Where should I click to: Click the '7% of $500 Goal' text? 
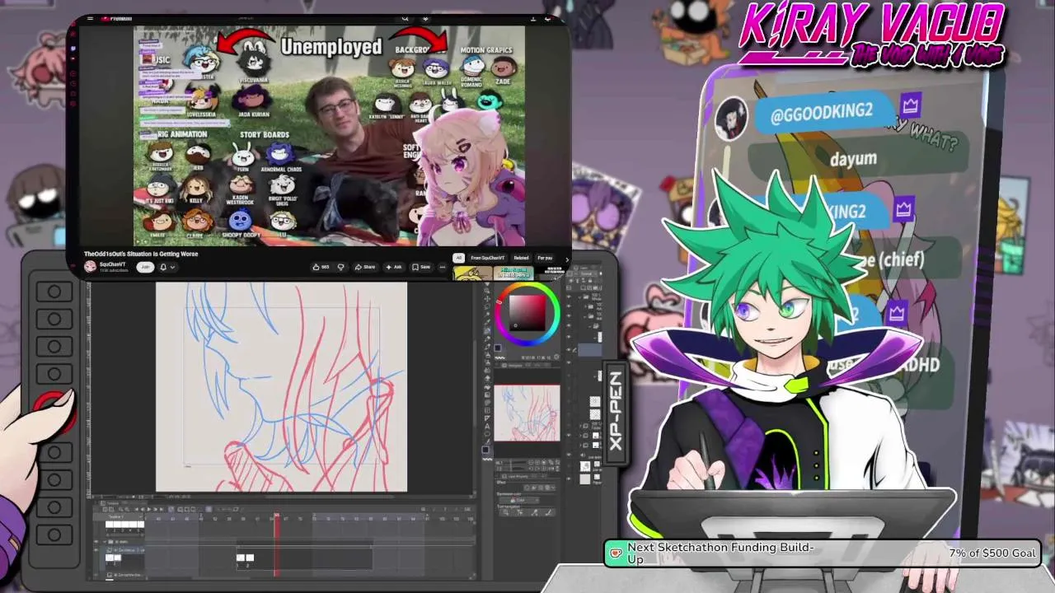(992, 553)
